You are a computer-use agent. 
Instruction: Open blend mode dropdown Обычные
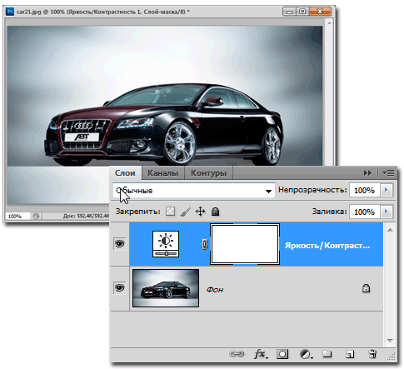coord(194,191)
